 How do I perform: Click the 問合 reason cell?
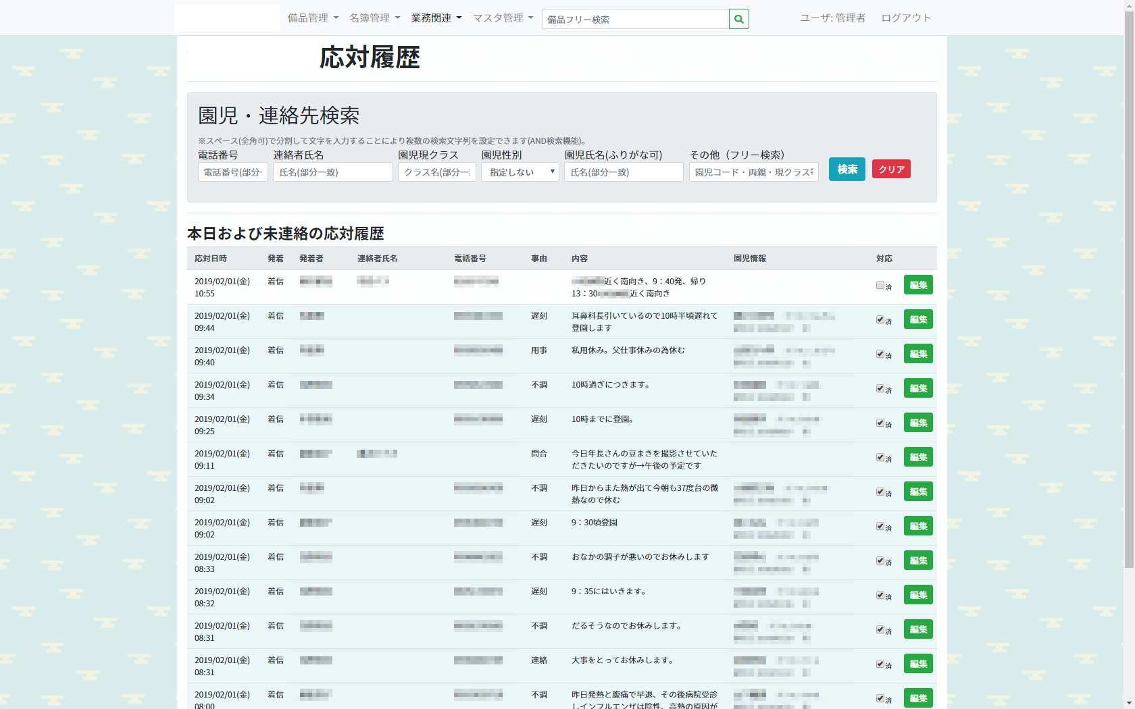(x=539, y=454)
